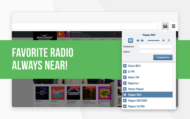Screen dimensions: 190x119
Task: Play the Наше Радио station
Action: pyautogui.click(x=125, y=89)
